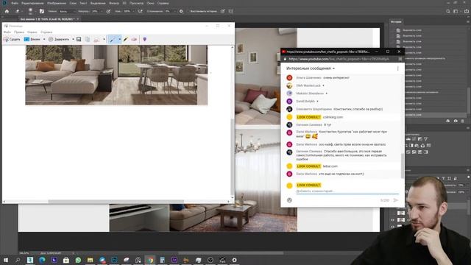Click Send snip mail icon
This screenshot has height=265, width=471.
tap(96, 39)
